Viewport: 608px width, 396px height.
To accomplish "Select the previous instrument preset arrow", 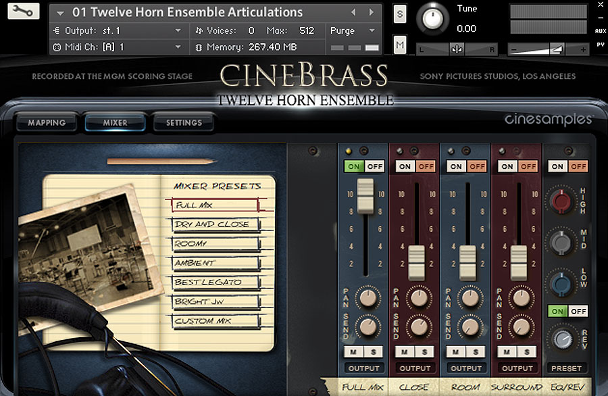I will [353, 12].
